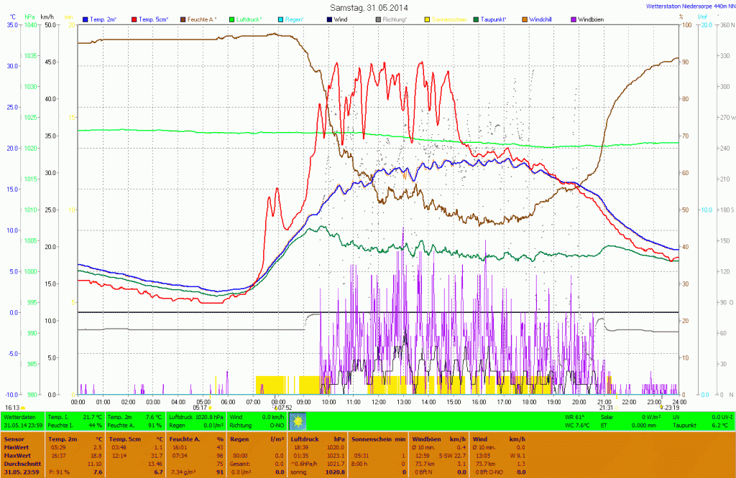Click the purple Windböen legend square
The height and width of the screenshot is (478, 736).
pyautogui.click(x=573, y=19)
